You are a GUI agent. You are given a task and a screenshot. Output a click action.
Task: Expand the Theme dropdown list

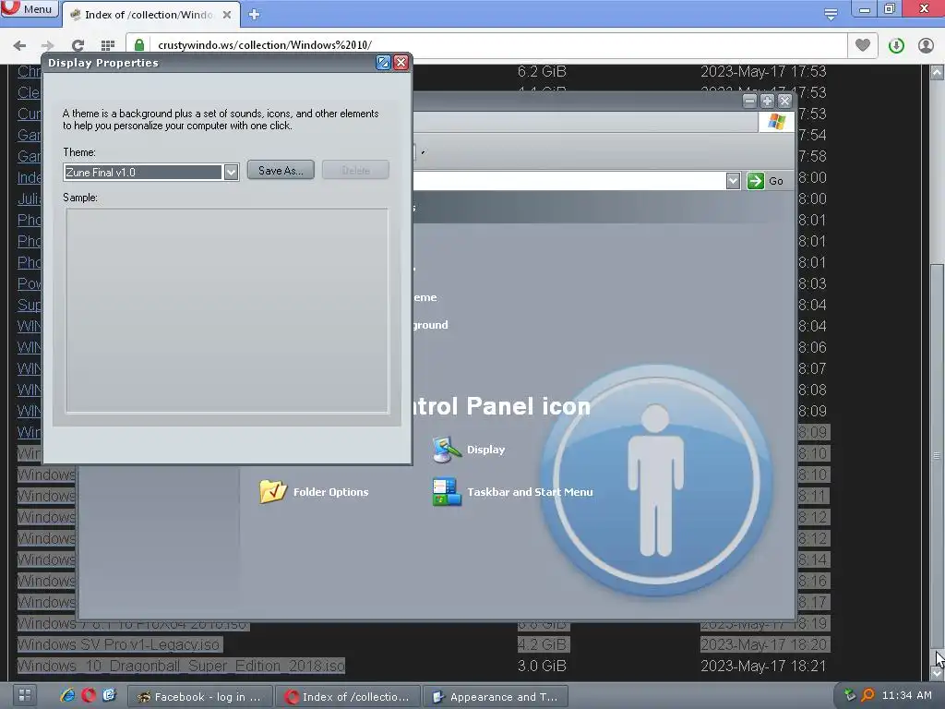click(x=231, y=173)
